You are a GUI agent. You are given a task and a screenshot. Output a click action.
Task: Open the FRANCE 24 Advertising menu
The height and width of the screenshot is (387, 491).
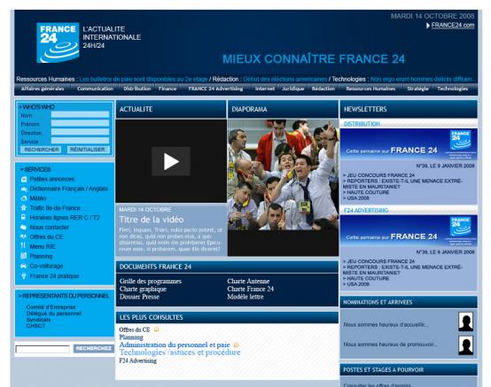click(x=215, y=89)
